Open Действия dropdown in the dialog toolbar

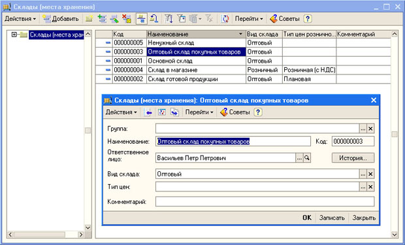(x=121, y=112)
